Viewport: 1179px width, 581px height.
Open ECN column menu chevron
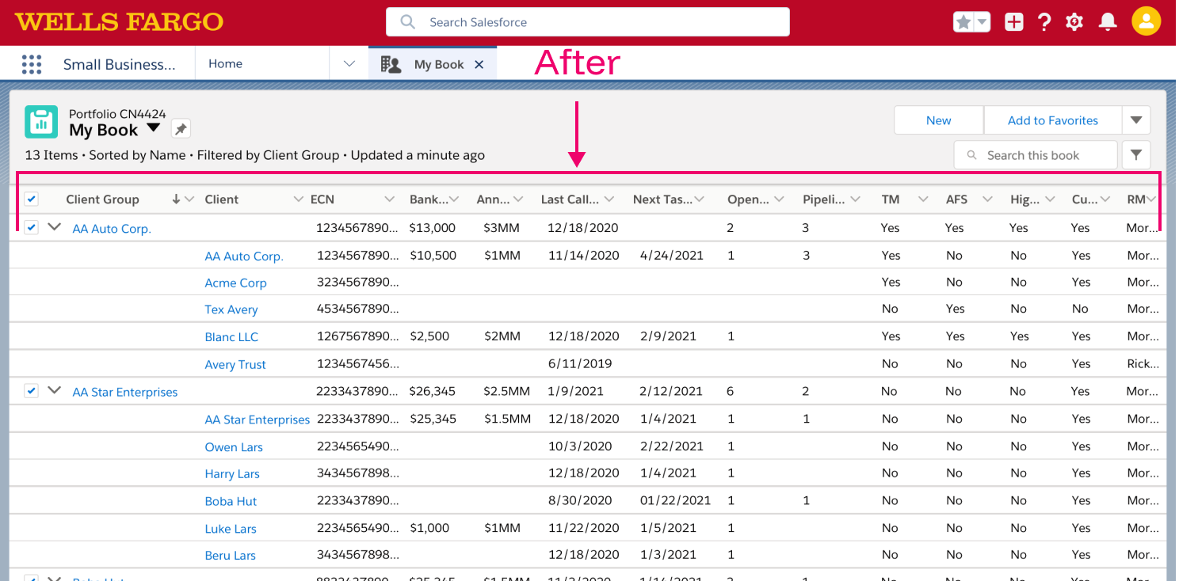click(x=389, y=199)
